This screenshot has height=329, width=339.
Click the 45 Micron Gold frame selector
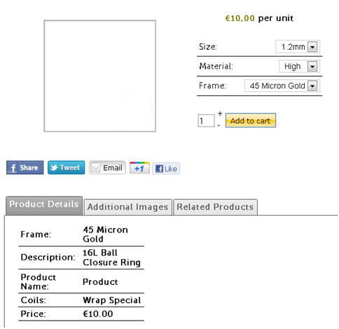pyautogui.click(x=282, y=85)
